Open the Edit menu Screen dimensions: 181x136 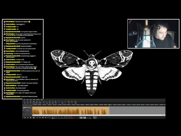(28, 99)
